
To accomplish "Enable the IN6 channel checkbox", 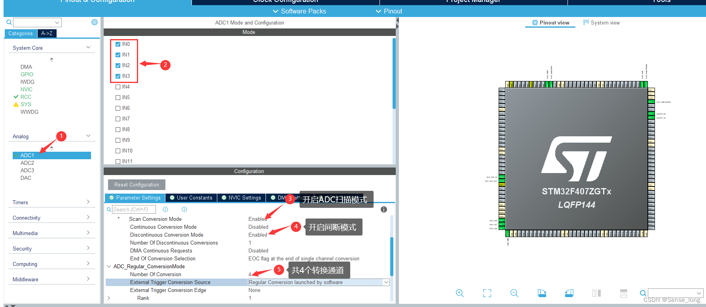I will pos(118,108).
